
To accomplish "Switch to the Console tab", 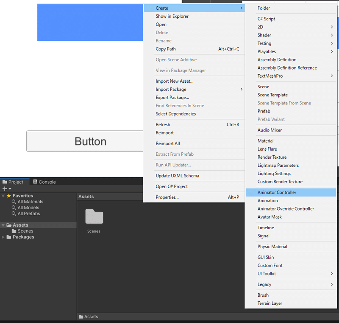I will (44, 182).
